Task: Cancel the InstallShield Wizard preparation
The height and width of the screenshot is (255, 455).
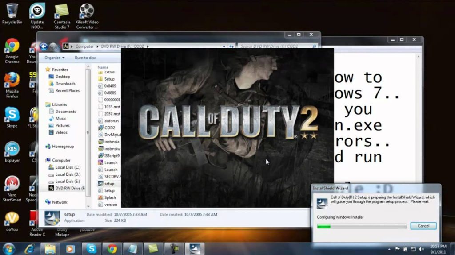Action: [x=423, y=225]
